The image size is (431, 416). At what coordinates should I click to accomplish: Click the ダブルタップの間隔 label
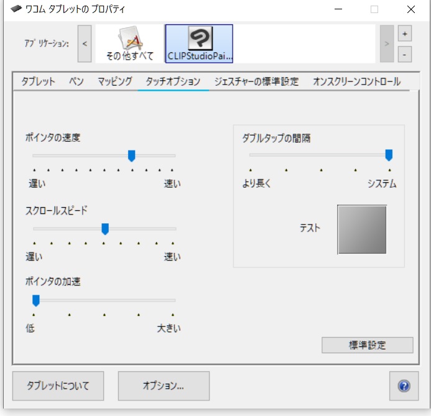[x=276, y=138]
